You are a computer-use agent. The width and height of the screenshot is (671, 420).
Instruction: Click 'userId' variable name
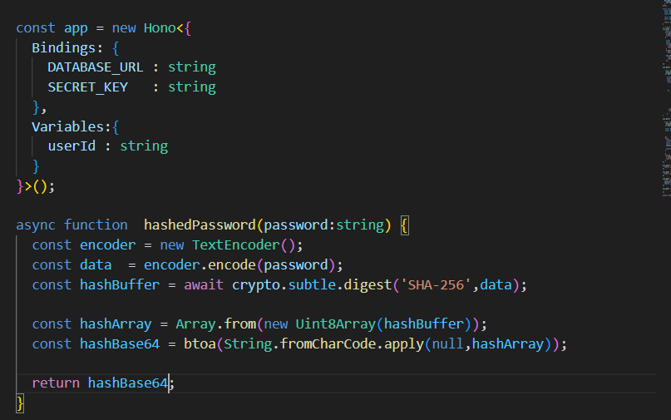72,146
